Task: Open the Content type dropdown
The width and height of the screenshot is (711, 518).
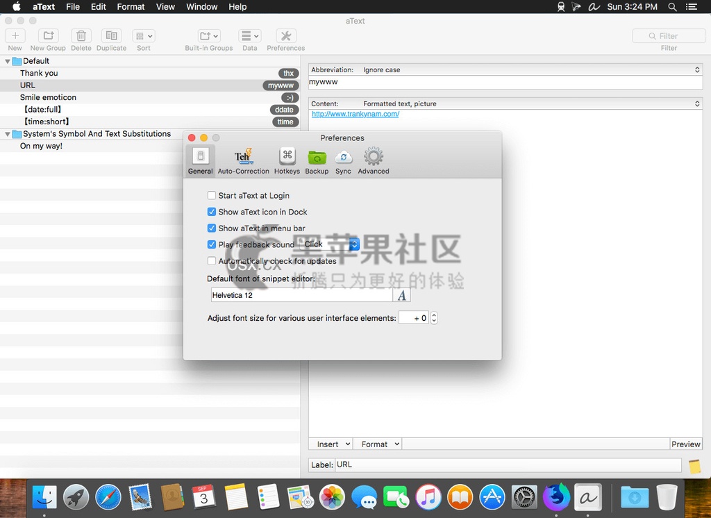Action: click(505, 104)
